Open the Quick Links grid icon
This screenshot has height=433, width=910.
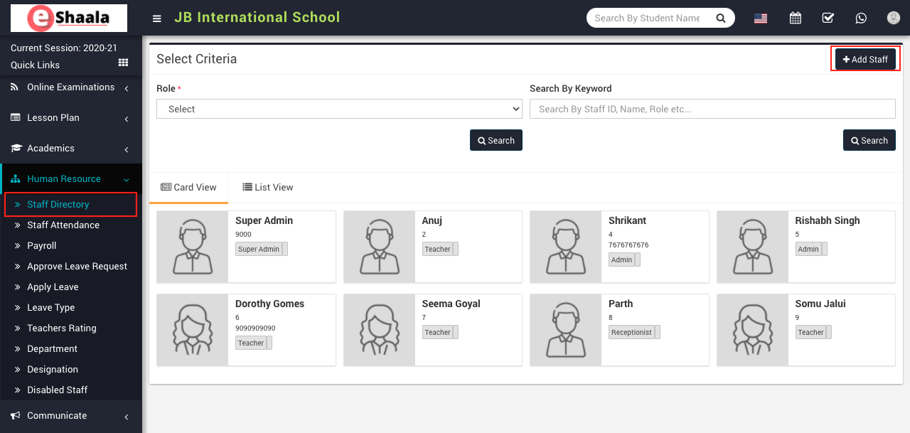click(123, 63)
